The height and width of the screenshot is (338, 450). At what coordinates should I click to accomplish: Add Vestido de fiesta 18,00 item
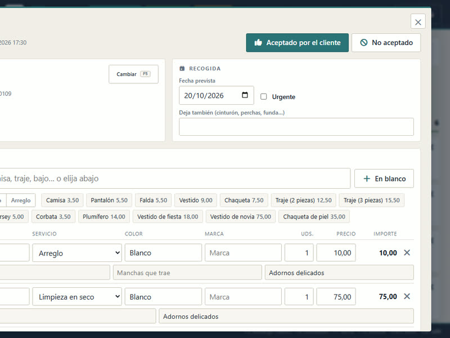tap(168, 217)
